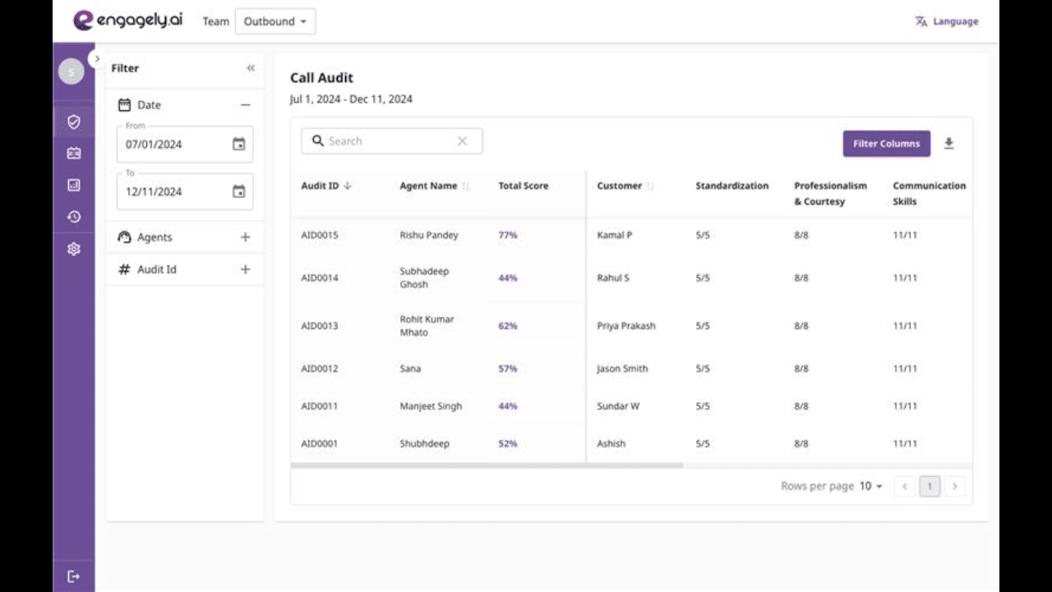
Task: Open the Outbound team dropdown
Action: pyautogui.click(x=275, y=21)
